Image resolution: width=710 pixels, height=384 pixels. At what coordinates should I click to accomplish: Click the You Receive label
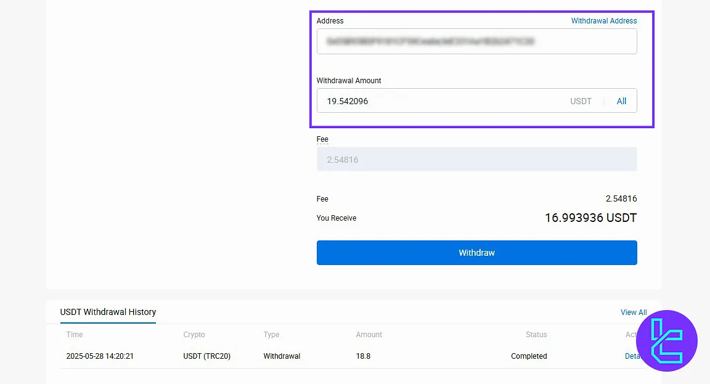point(336,218)
